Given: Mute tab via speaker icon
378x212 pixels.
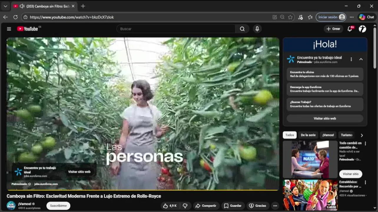Looking at the screenshot, I should [x=22, y=6].
